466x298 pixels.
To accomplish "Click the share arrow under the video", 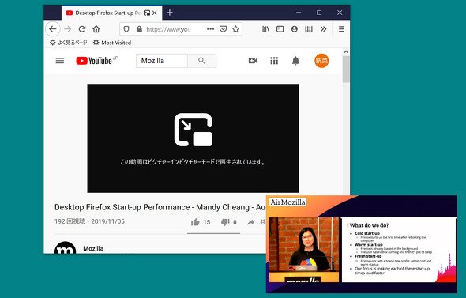I will point(251,222).
